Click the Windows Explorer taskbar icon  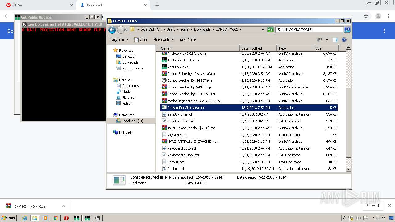(x=35, y=218)
